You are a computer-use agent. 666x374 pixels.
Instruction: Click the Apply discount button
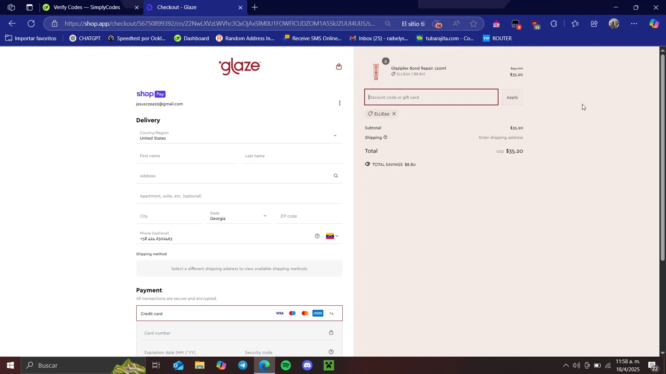click(x=512, y=97)
